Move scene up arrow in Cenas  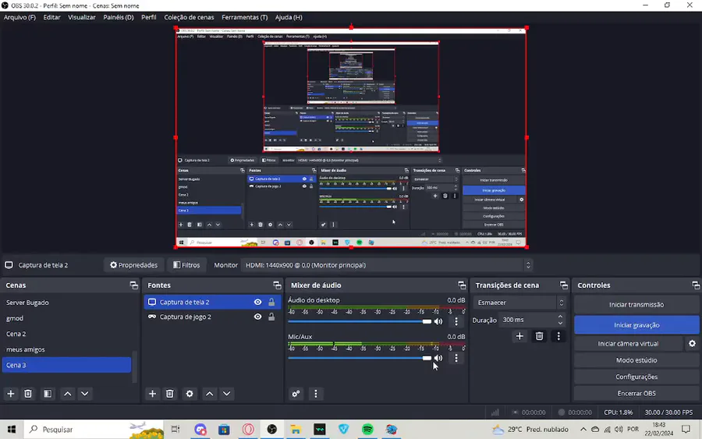[68, 394]
